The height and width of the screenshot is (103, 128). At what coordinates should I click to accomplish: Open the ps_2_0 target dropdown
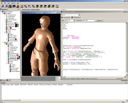(74, 20)
